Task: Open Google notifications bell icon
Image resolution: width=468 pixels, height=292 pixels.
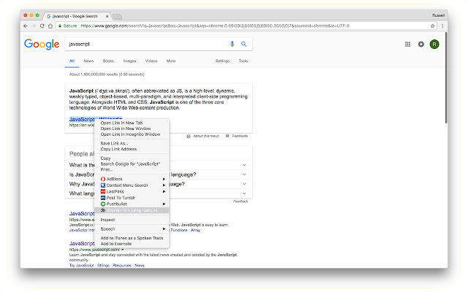Action: click(x=421, y=45)
